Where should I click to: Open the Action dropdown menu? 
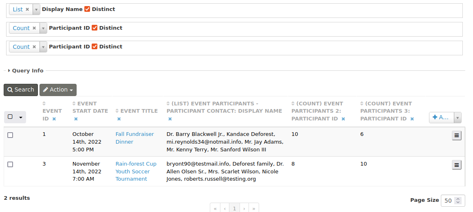58,90
